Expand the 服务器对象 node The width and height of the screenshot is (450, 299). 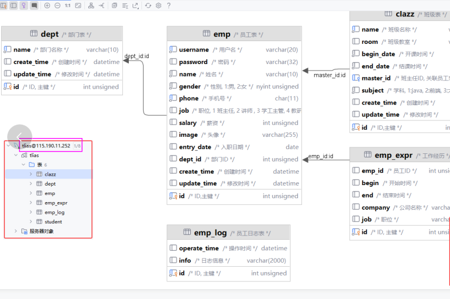click(16, 231)
